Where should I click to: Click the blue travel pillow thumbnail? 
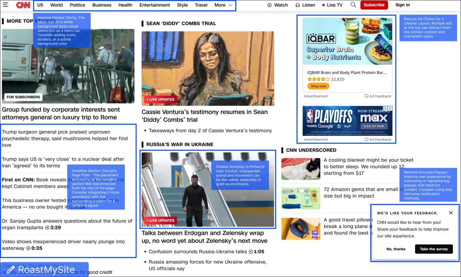point(301,229)
